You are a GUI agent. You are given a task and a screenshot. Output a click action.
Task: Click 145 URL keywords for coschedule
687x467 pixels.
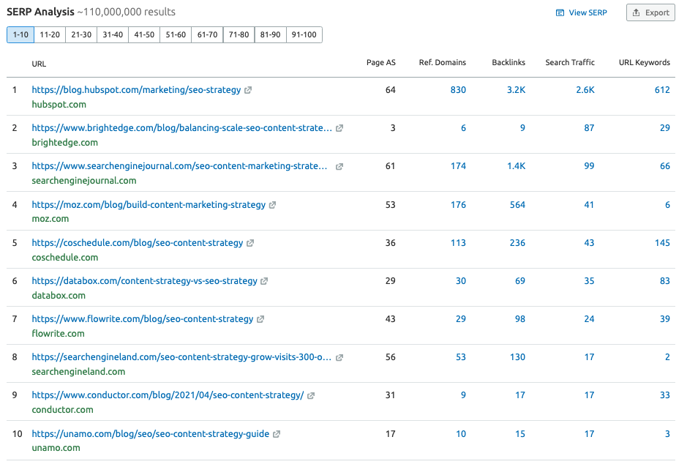(x=662, y=243)
